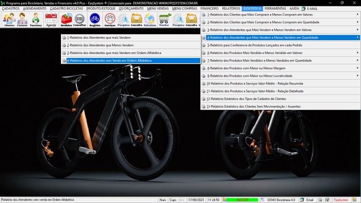
Task: Click the Vendas shopping cart icon
Action: point(164,19)
